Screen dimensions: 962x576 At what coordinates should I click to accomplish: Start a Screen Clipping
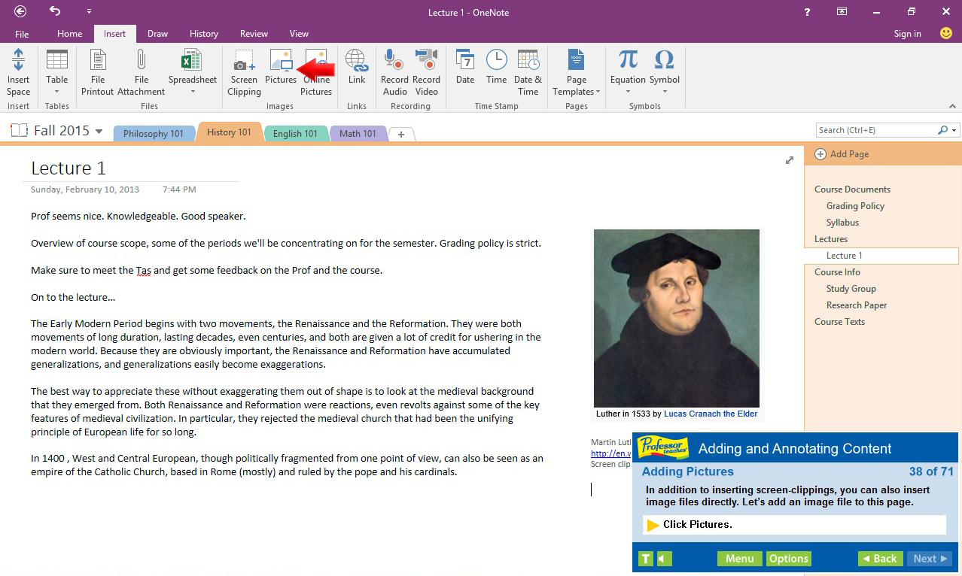coord(243,71)
